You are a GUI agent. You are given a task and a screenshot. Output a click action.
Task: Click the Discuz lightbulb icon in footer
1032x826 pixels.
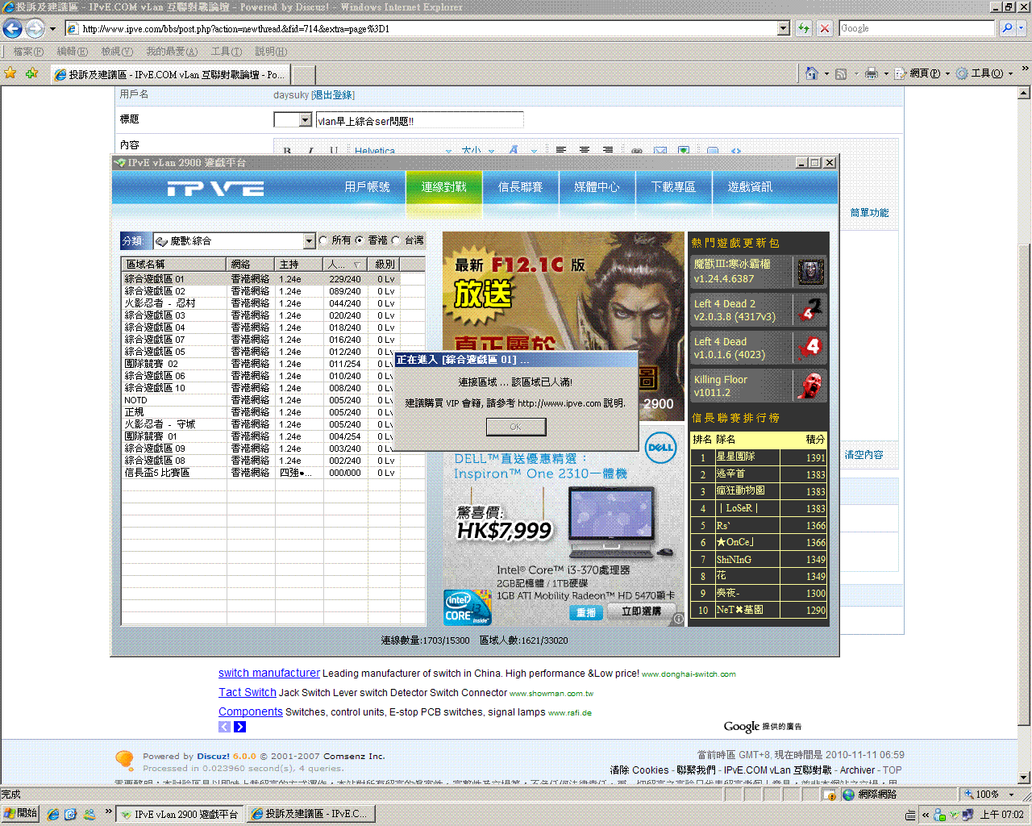(124, 760)
